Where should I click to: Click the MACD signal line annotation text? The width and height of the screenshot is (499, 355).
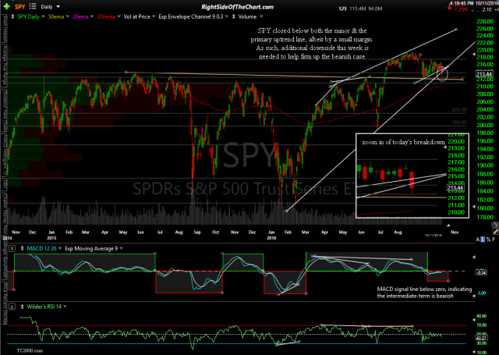(x=424, y=293)
